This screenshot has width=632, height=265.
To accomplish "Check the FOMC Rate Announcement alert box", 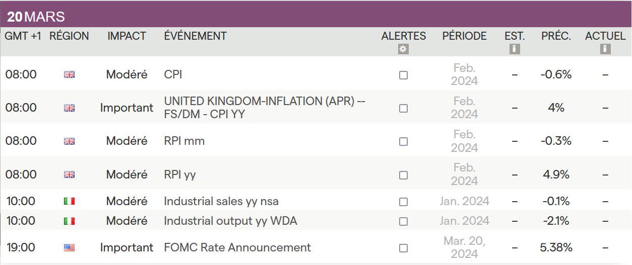I will pyautogui.click(x=403, y=248).
